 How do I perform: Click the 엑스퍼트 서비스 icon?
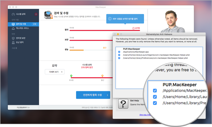pyautogui.click(x=13, y=28)
